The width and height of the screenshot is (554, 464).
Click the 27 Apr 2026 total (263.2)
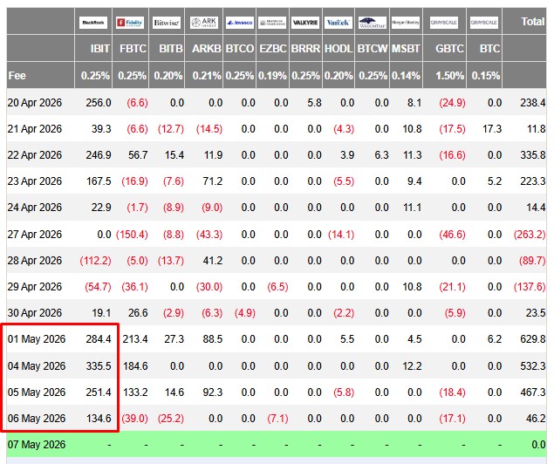[x=530, y=235]
